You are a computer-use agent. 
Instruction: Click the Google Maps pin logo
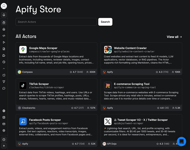point(23,49)
